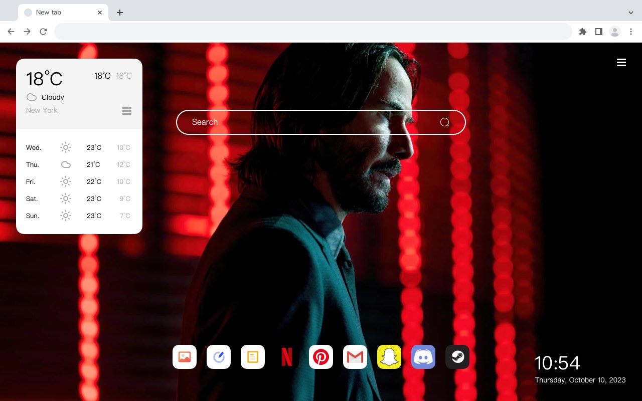Click Sunday's 7°C low temperature
Viewport: 642px width, 401px height.
click(125, 216)
